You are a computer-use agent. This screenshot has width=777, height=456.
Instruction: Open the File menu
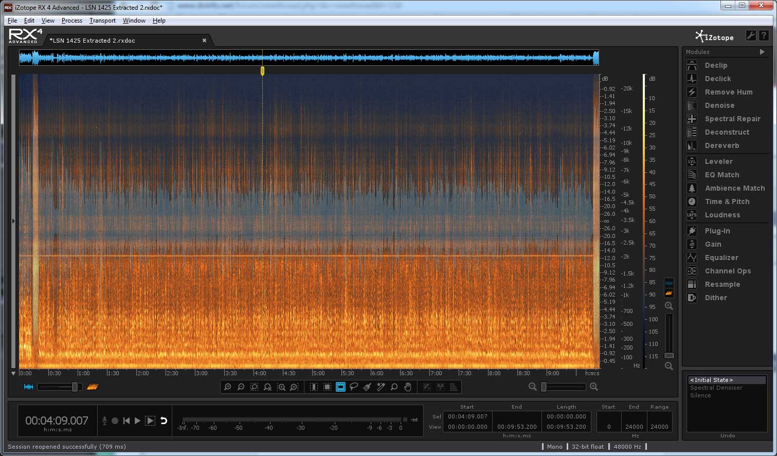[12, 21]
